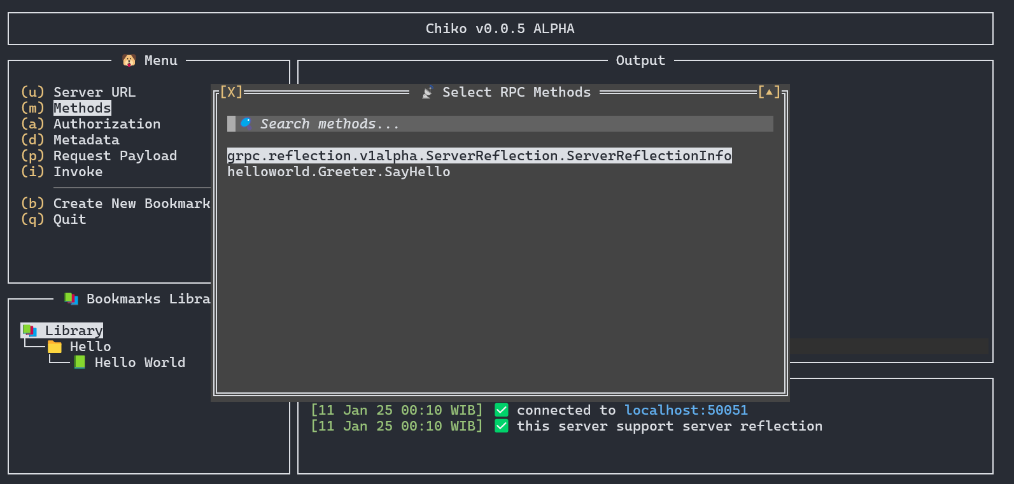Open the Metadata menu item
The image size is (1014, 484).
86,140
